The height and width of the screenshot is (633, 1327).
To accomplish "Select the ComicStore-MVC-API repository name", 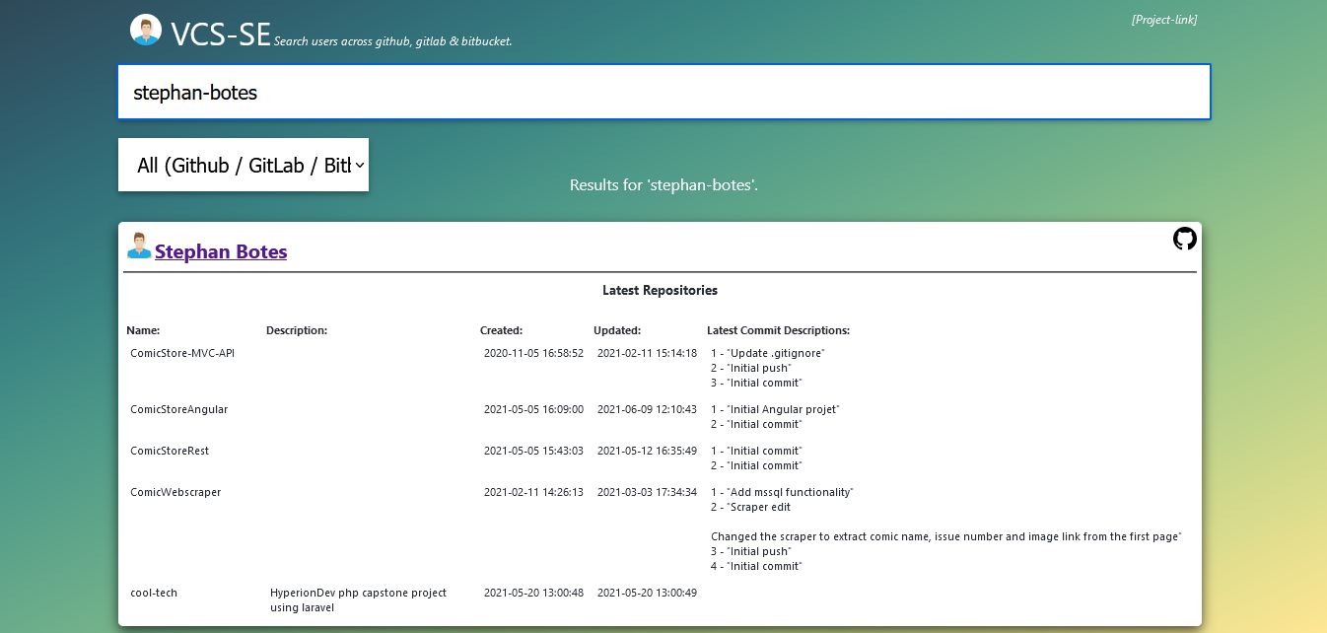I will coord(181,352).
